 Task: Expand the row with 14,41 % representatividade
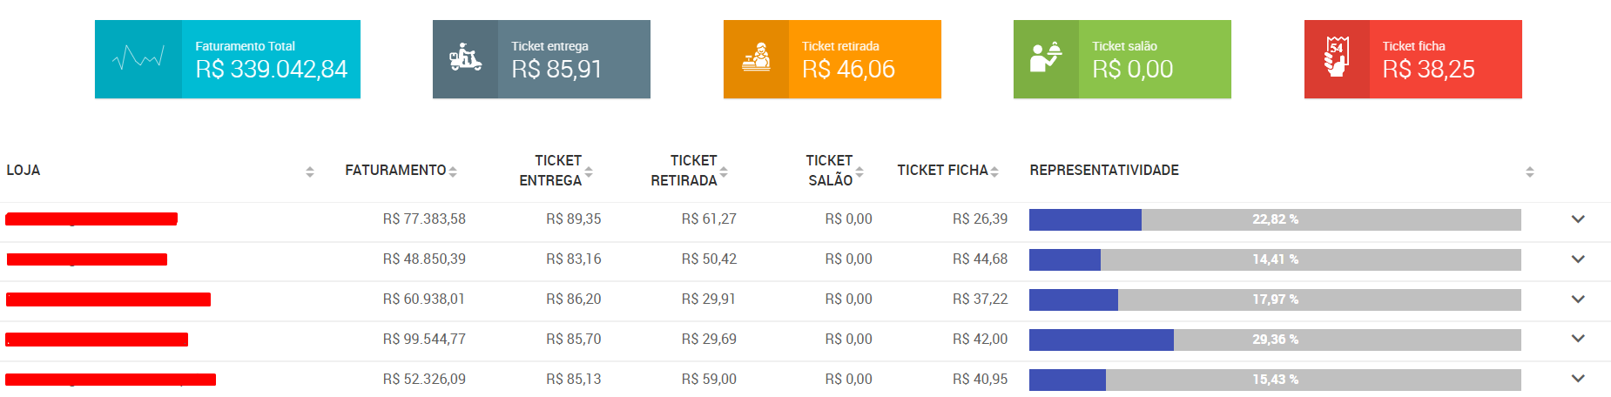[1578, 259]
